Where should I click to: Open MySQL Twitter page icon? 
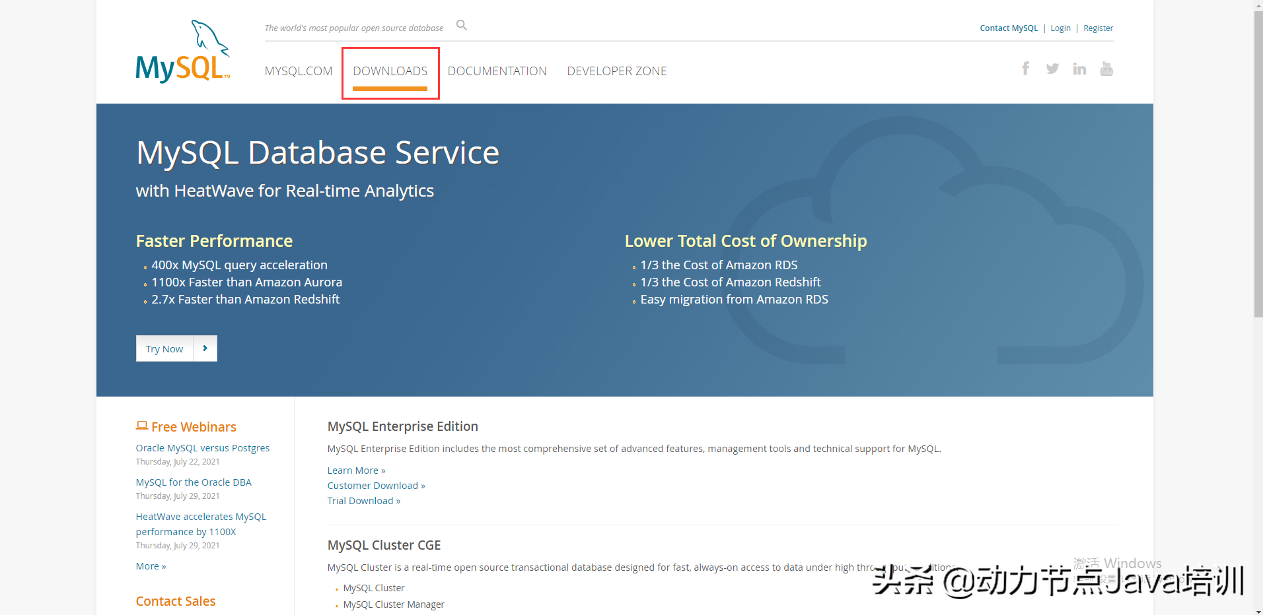(x=1052, y=69)
